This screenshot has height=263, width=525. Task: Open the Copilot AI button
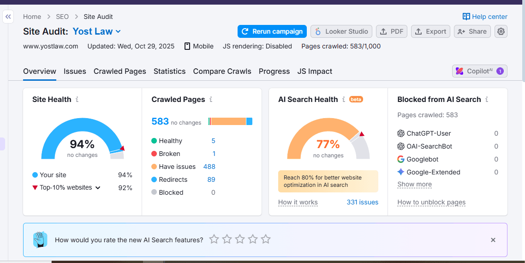point(479,71)
